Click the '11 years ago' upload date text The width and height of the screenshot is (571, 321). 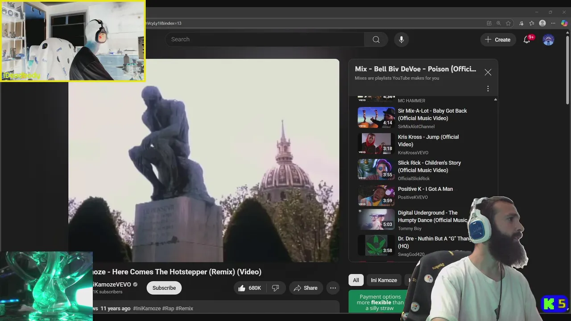pos(116,309)
